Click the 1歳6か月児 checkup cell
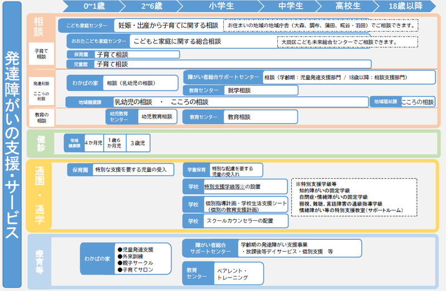This screenshot has width=446, height=291. [x=114, y=143]
